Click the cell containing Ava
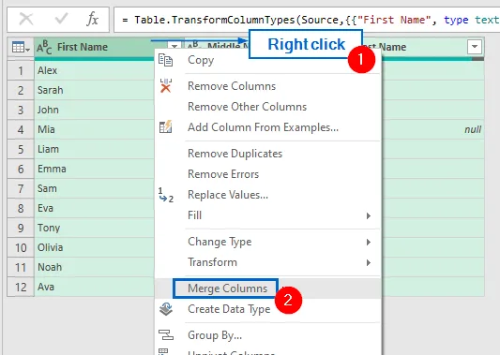Viewport: 500px width, 355px height. [95, 287]
